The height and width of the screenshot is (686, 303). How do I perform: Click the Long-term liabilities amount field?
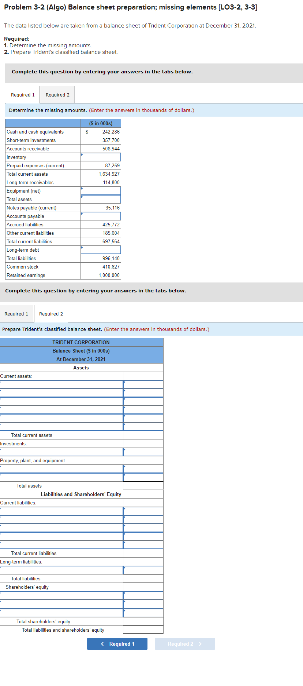pyautogui.click(x=143, y=570)
